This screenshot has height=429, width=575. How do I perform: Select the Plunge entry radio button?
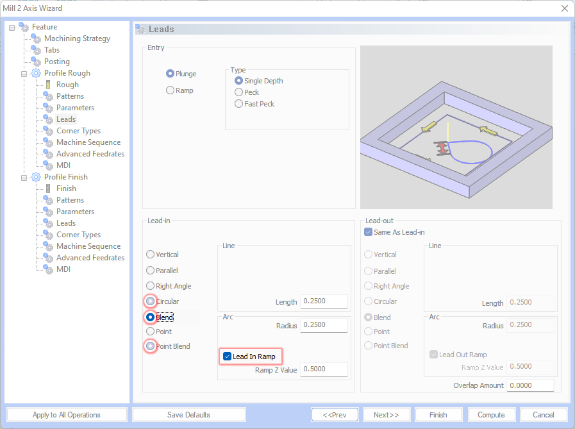pos(170,74)
